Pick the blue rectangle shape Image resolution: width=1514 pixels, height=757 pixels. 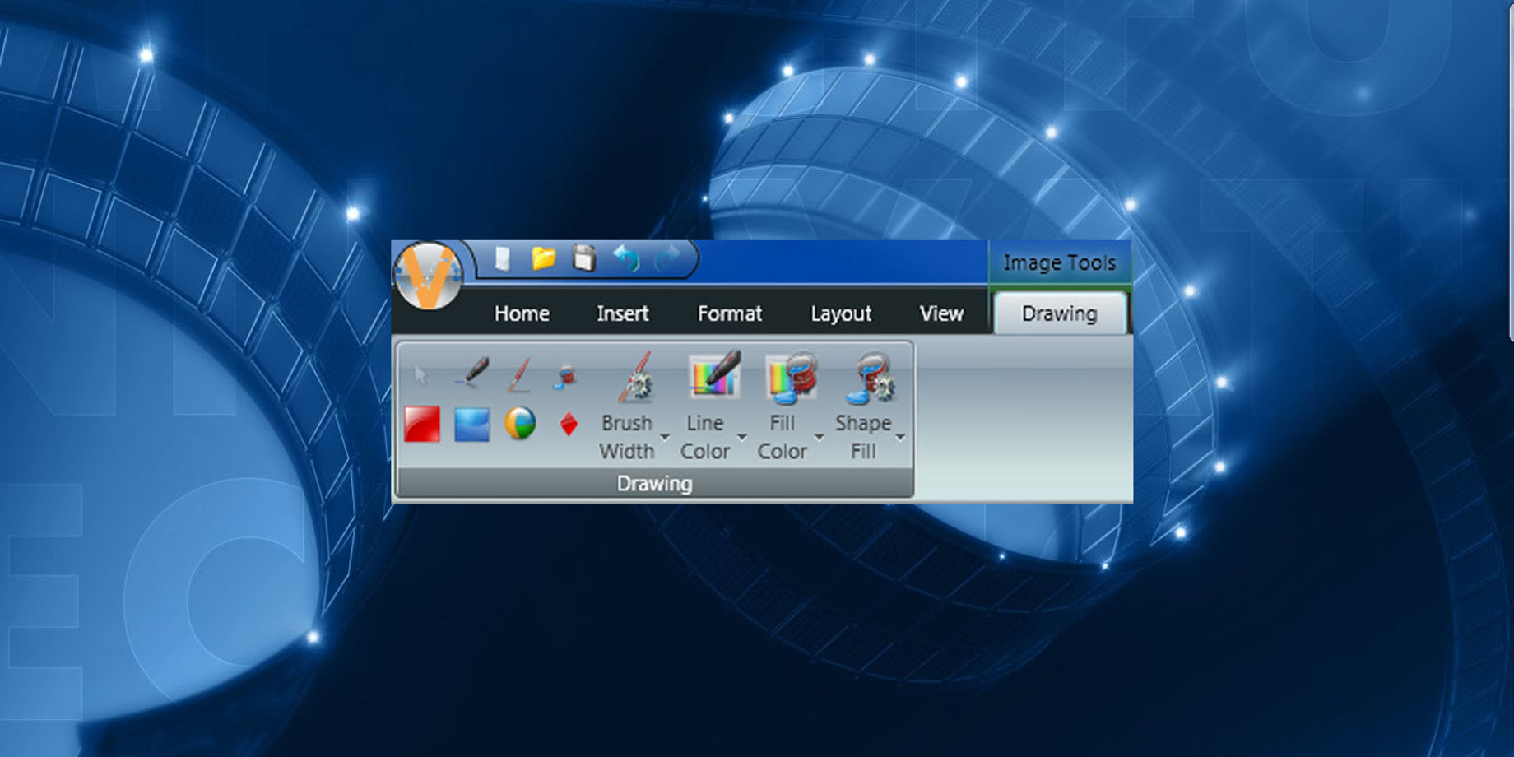pyautogui.click(x=471, y=425)
